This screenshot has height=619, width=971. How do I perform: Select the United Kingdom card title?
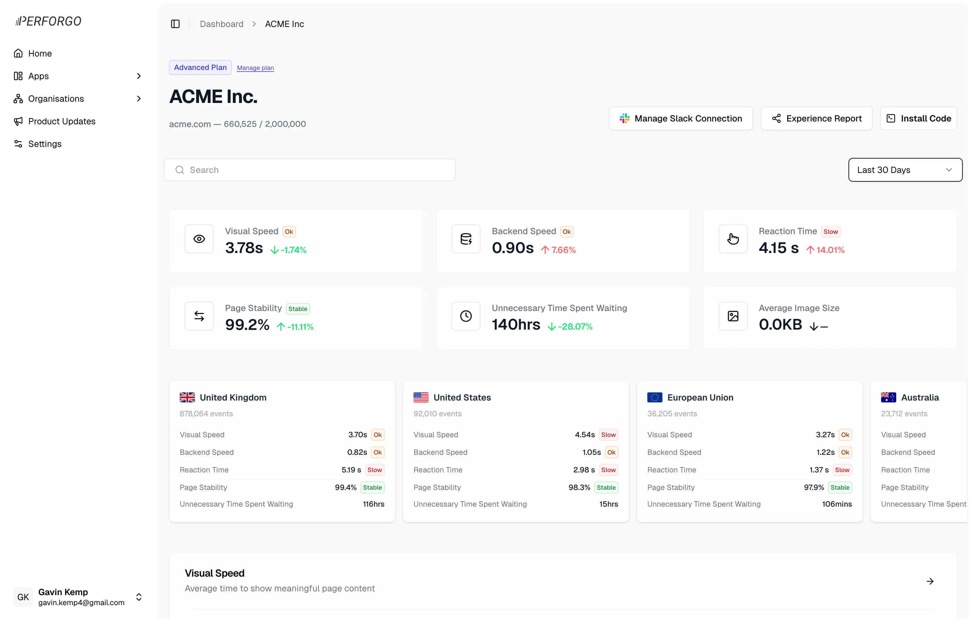[x=233, y=397]
